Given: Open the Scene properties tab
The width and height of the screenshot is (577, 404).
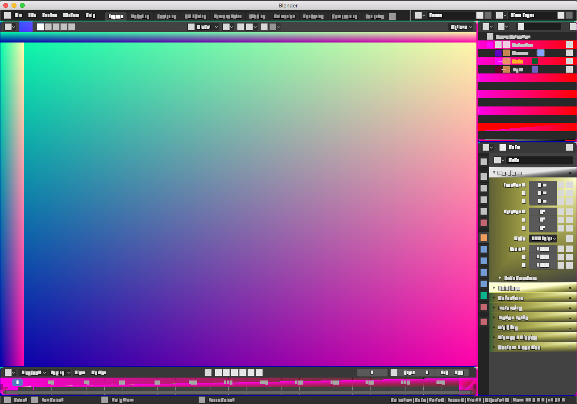Looking at the screenshot, I should coord(484,211).
